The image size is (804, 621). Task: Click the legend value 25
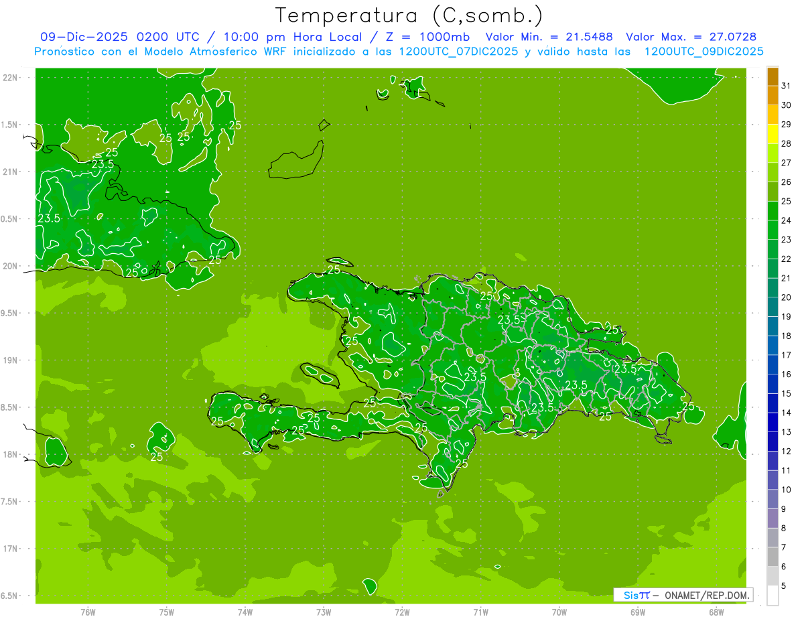[787, 201]
